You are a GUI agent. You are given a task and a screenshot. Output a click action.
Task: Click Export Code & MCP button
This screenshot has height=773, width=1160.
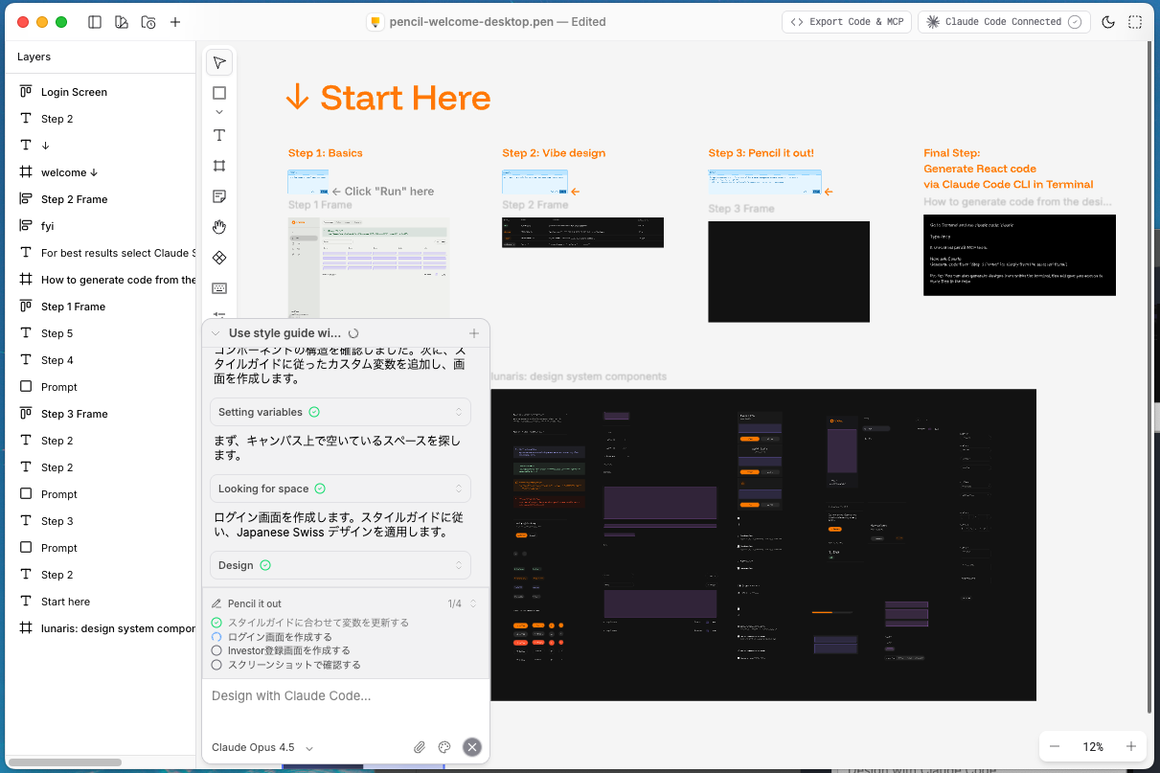coord(846,22)
